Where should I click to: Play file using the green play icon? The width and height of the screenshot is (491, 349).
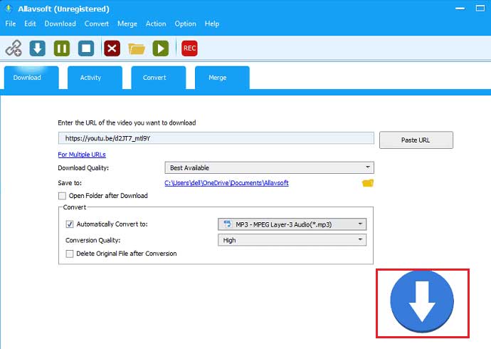click(x=161, y=48)
